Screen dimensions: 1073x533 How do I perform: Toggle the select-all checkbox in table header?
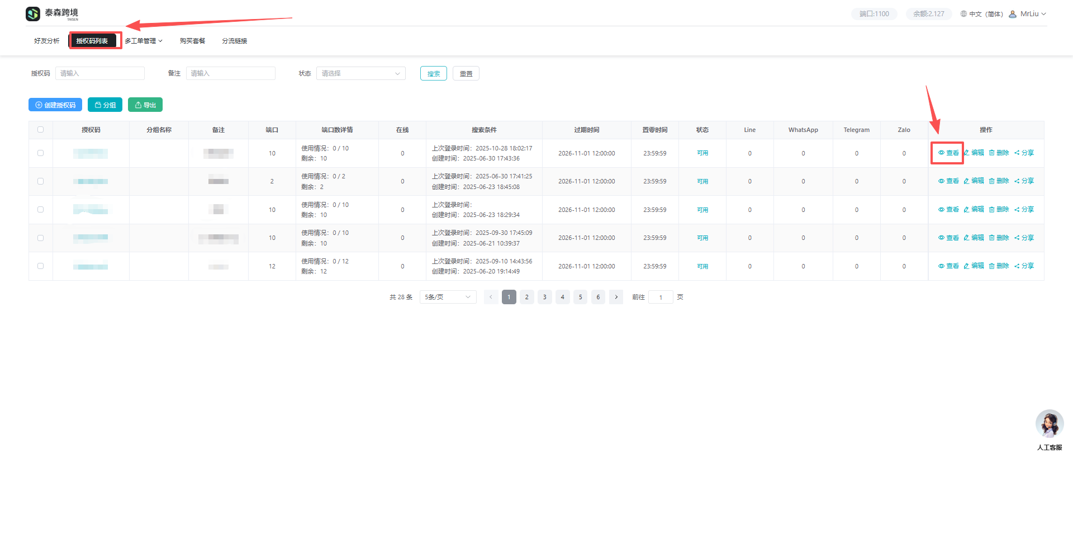[x=40, y=130]
